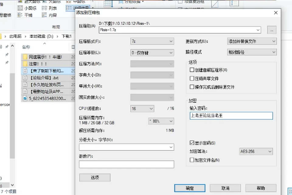Select the 注意!!! folder icon in Explorer
The width and height of the screenshot is (292, 195).
coord(25,64)
